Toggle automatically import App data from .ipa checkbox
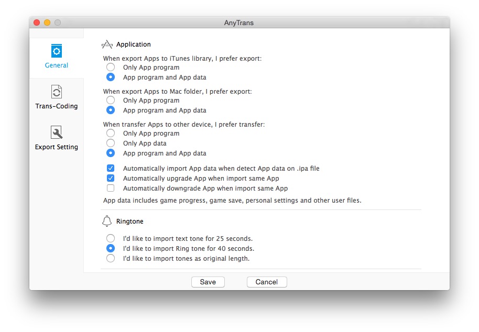 pyautogui.click(x=111, y=168)
